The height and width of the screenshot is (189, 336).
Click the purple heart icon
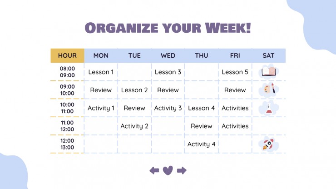(x=168, y=170)
